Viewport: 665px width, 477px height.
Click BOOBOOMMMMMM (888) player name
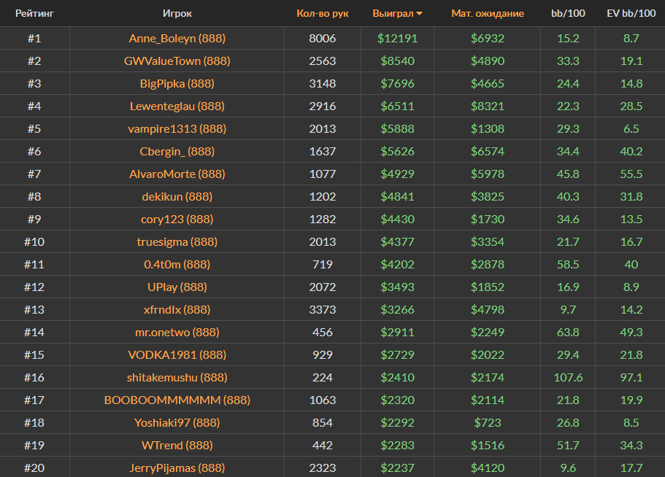tap(177, 400)
